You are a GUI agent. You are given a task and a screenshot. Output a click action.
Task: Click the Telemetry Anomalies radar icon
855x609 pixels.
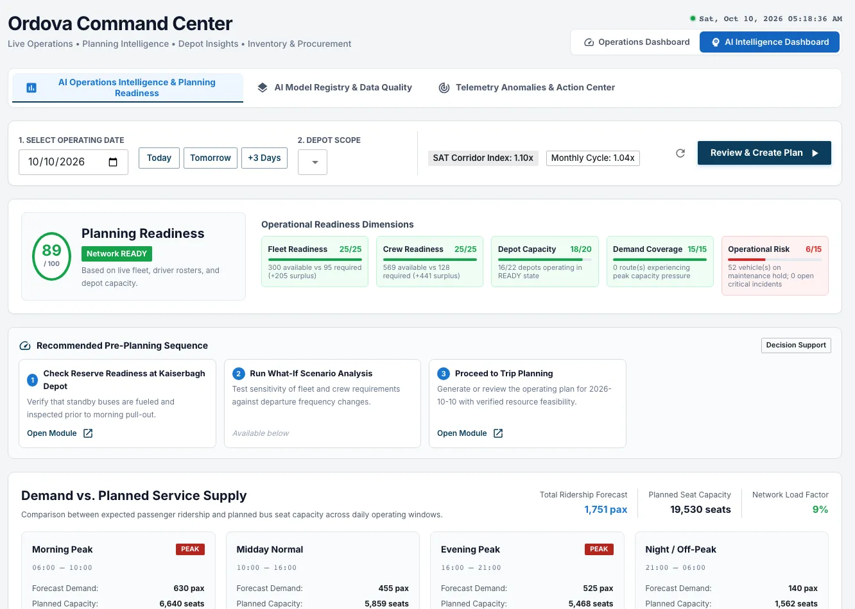444,88
